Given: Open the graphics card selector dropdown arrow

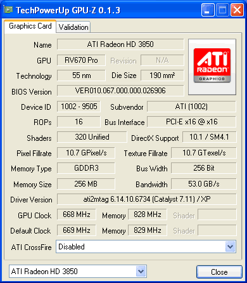Looking at the screenshot, I should click(x=141, y=271).
